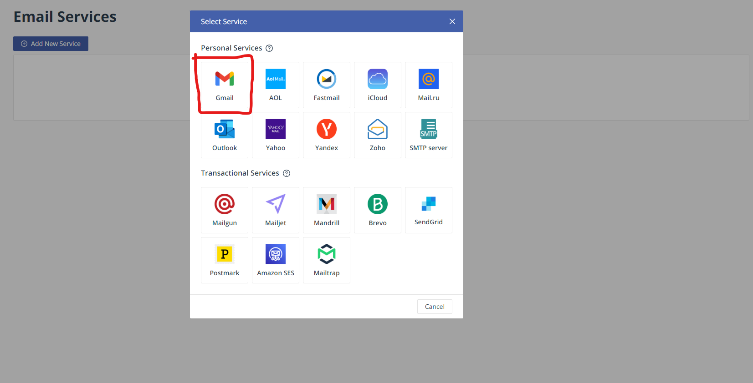
Task: Choose the AOL Mail service
Action: click(x=276, y=85)
